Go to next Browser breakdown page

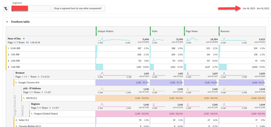tap(28, 76)
